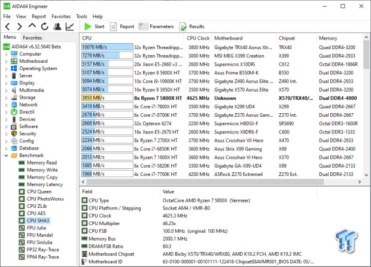The height and width of the screenshot is (267, 371).
Task: Select the highlighted 3853 MB/s result bar
Action: click(x=107, y=98)
